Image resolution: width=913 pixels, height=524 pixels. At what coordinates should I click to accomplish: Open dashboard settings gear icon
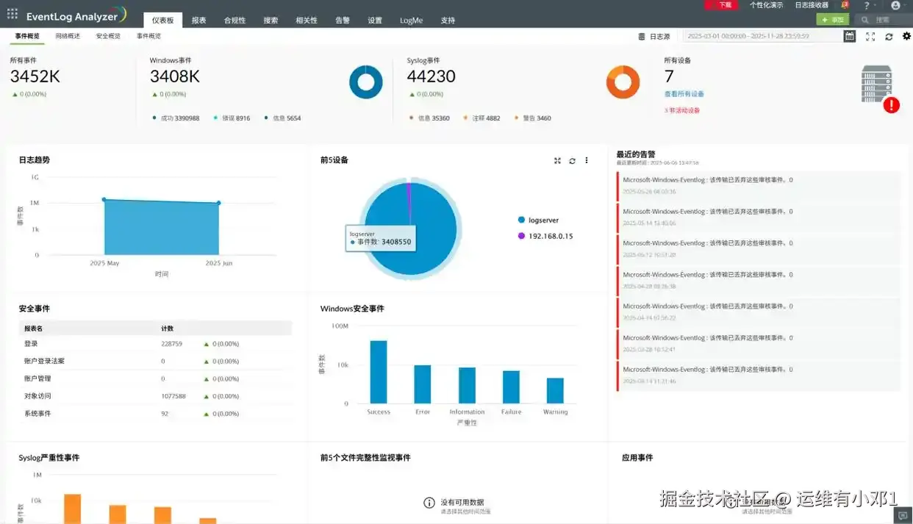[906, 36]
